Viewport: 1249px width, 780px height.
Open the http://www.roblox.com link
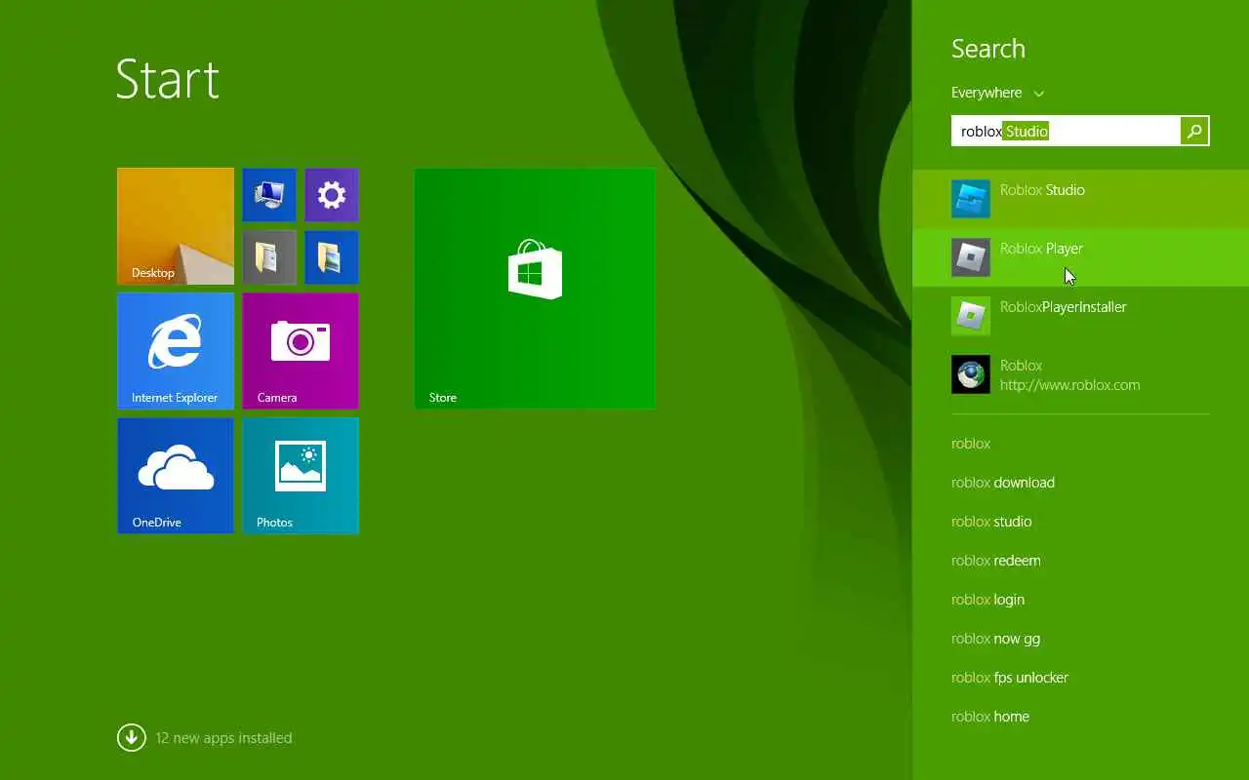coord(1069,385)
